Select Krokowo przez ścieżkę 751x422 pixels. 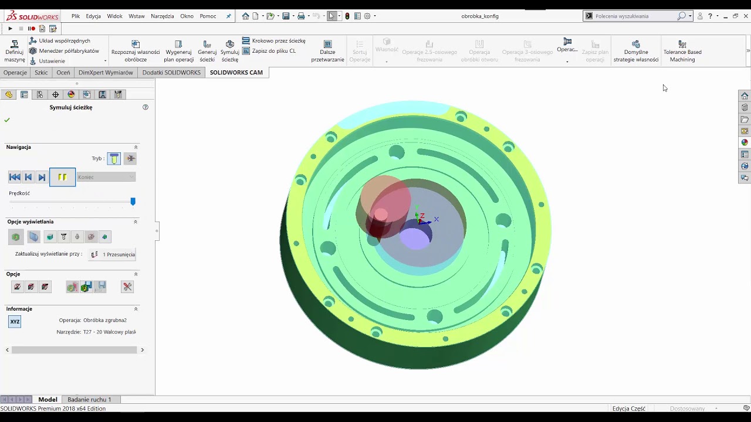click(x=274, y=41)
